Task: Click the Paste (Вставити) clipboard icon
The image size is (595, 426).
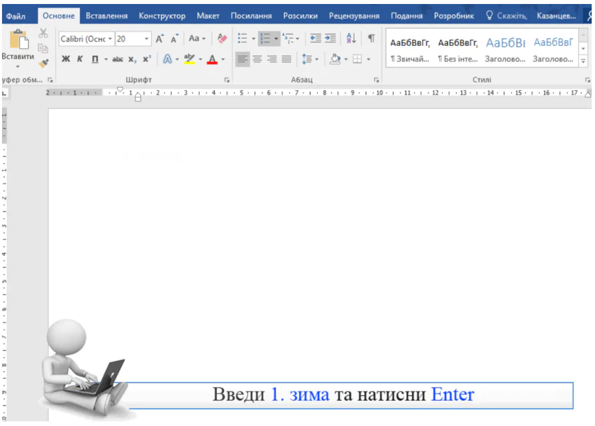Action: tap(17, 40)
